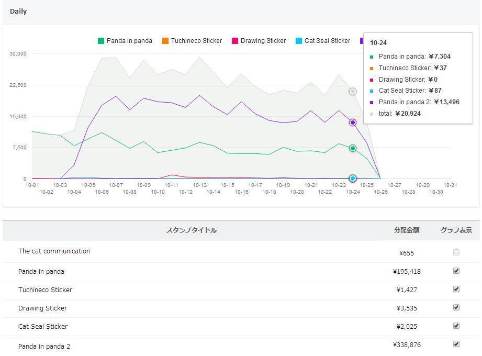Uncheck graph display for Panda in panda
This screenshot has width=482, height=356.
(x=456, y=271)
